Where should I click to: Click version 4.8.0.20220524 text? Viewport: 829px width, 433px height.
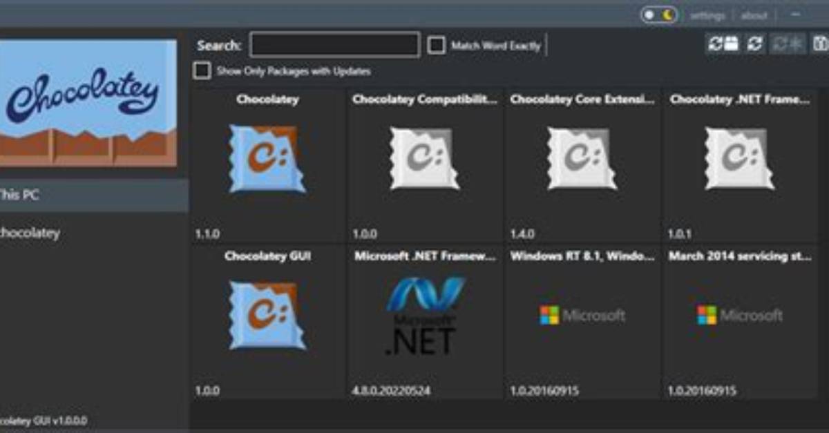click(x=391, y=391)
